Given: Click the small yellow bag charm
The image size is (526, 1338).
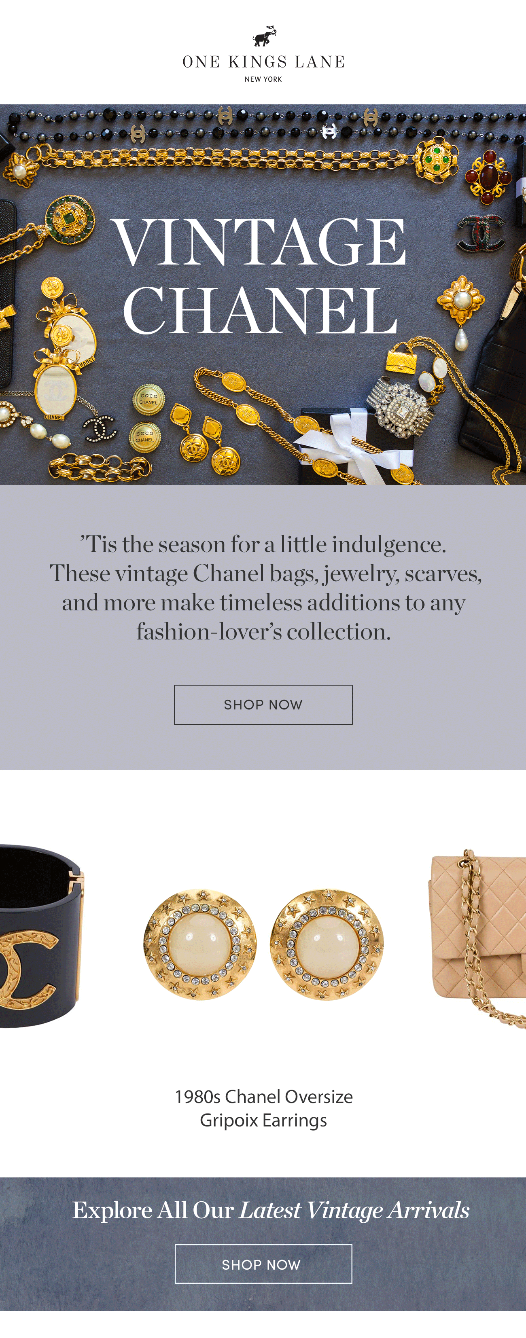Looking at the screenshot, I should point(401,358).
